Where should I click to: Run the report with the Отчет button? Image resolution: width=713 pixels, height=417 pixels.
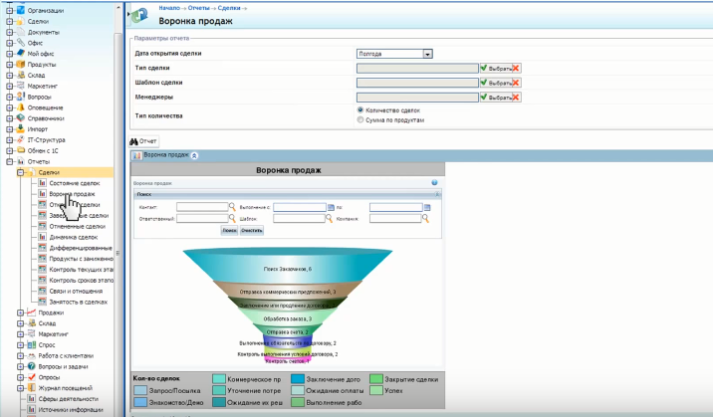(143, 141)
